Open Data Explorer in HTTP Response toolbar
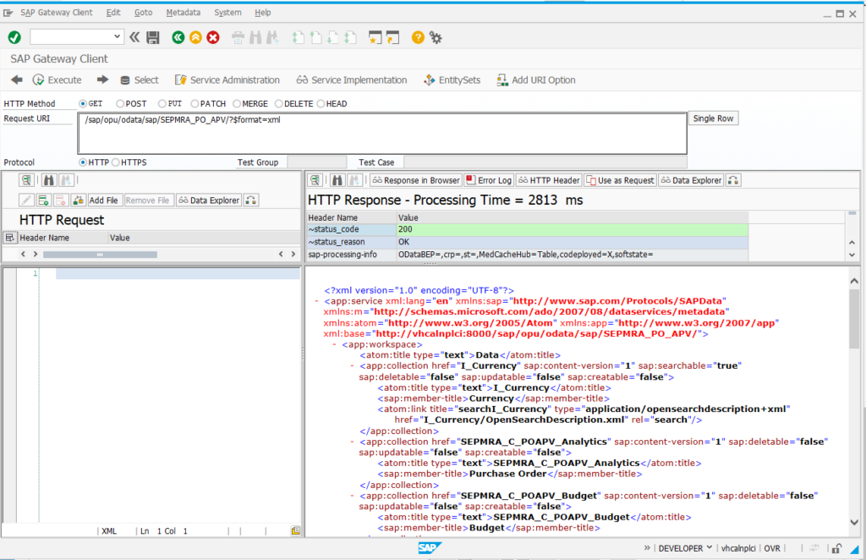 [x=691, y=180]
